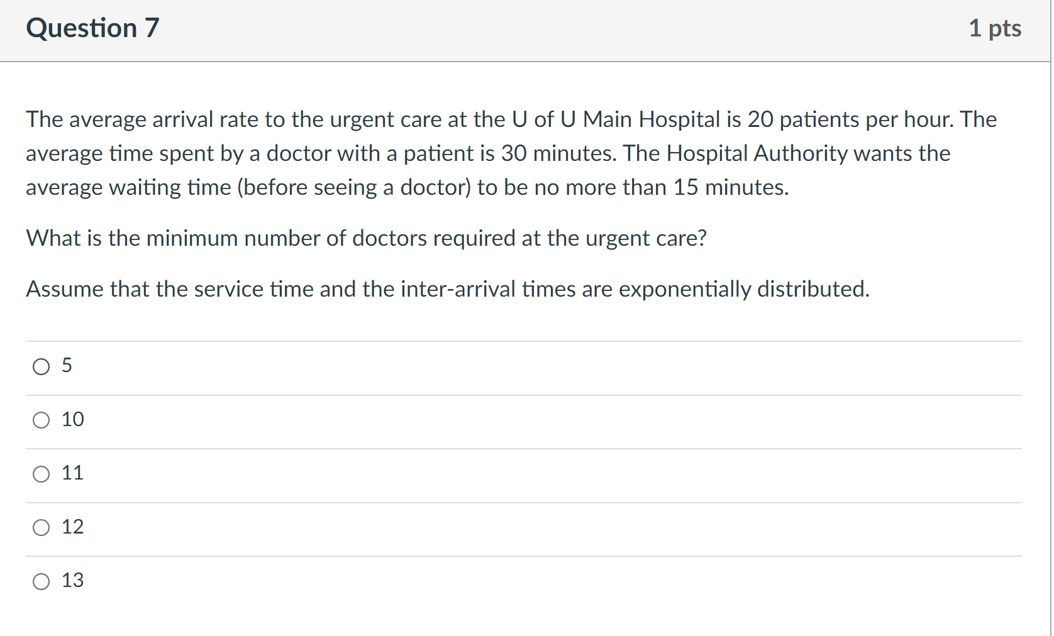The image size is (1054, 636).
Task: Select the radio button for answer 5
Action: 41,366
